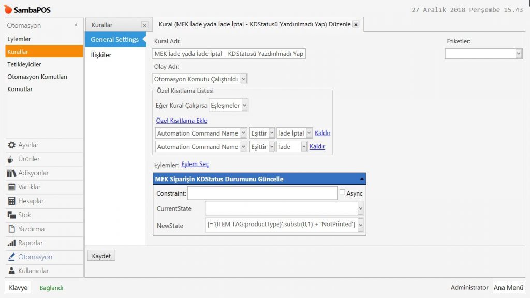Open the Olay Adı dropdown
This screenshot has width=530, height=298.
pos(244,79)
